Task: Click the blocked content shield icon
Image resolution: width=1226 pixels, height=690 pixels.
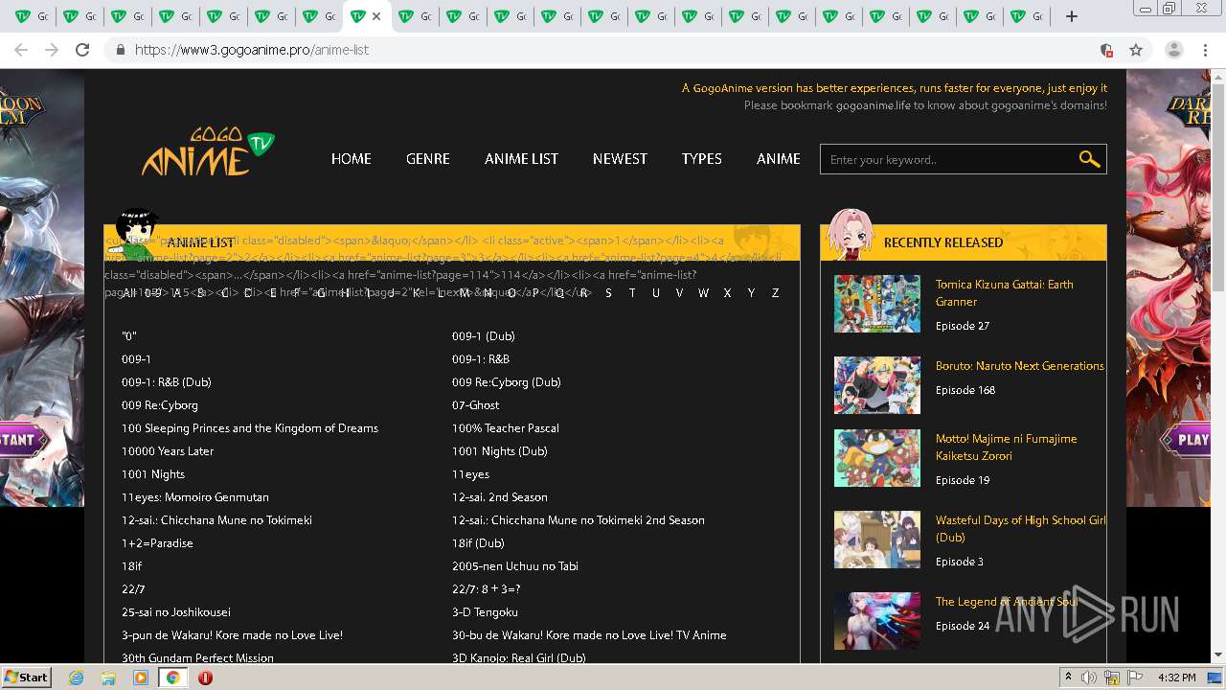Action: click(1106, 50)
